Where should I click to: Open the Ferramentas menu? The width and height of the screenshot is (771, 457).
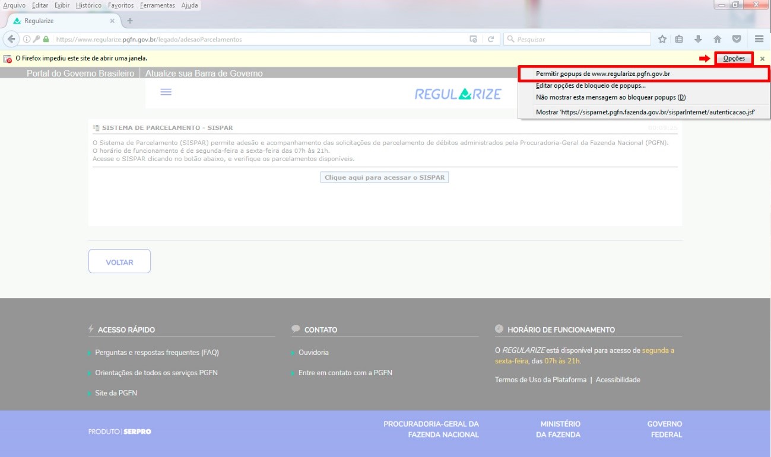point(157,5)
